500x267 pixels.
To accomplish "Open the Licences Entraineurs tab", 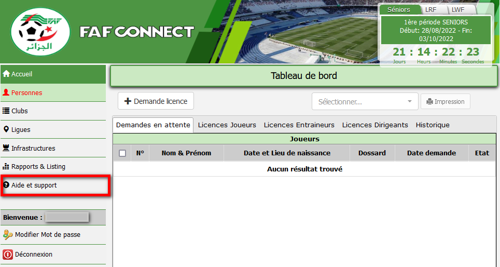I will tap(299, 125).
